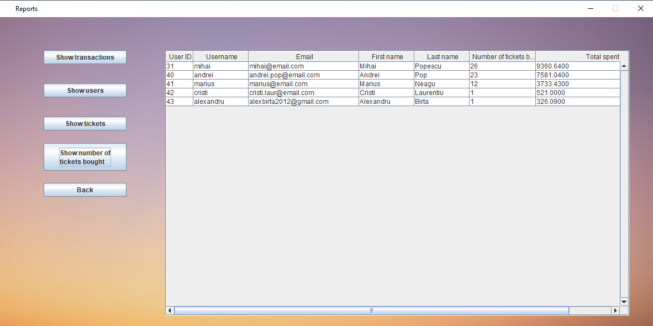Click the Total spent column header
The image size is (653, 326).
tap(578, 56)
